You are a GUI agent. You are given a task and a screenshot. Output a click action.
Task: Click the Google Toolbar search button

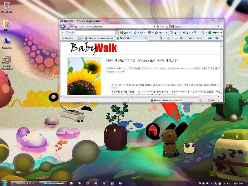point(124,33)
